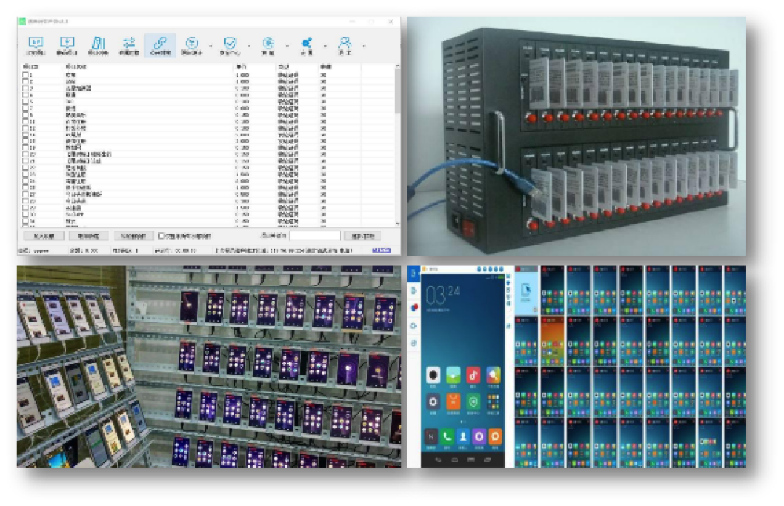Switch to the top blue sidebar tab
Image resolution: width=784 pixels, height=506 pixels.
pyautogui.click(x=413, y=273)
